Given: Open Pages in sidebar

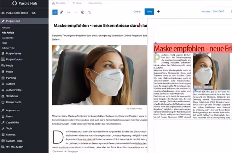Looking at the screenshot, I should pyautogui.click(x=10, y=72).
